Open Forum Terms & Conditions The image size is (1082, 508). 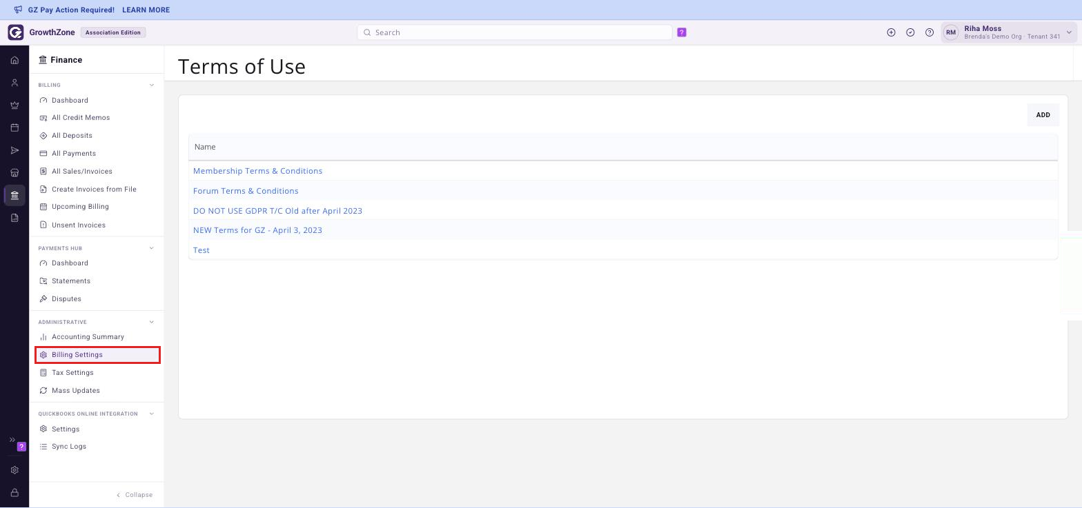[x=246, y=191]
